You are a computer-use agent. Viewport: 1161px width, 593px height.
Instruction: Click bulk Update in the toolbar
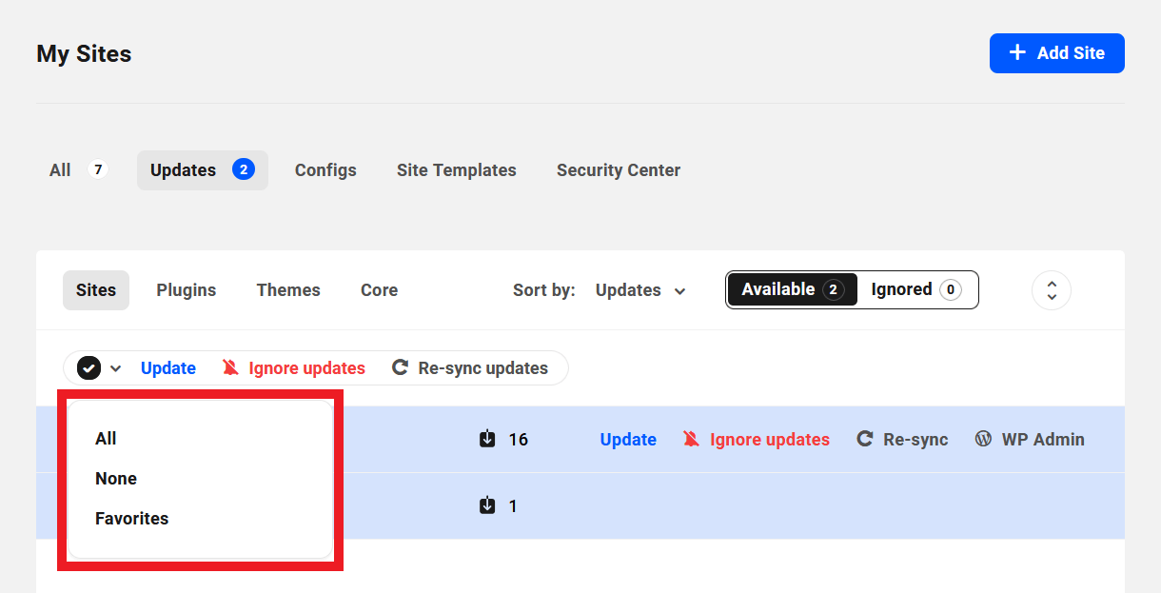168,368
